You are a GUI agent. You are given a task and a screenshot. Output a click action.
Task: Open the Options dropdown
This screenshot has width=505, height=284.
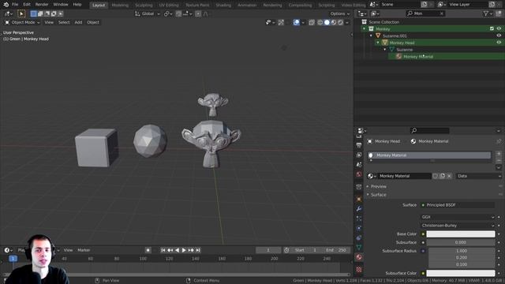coord(339,13)
